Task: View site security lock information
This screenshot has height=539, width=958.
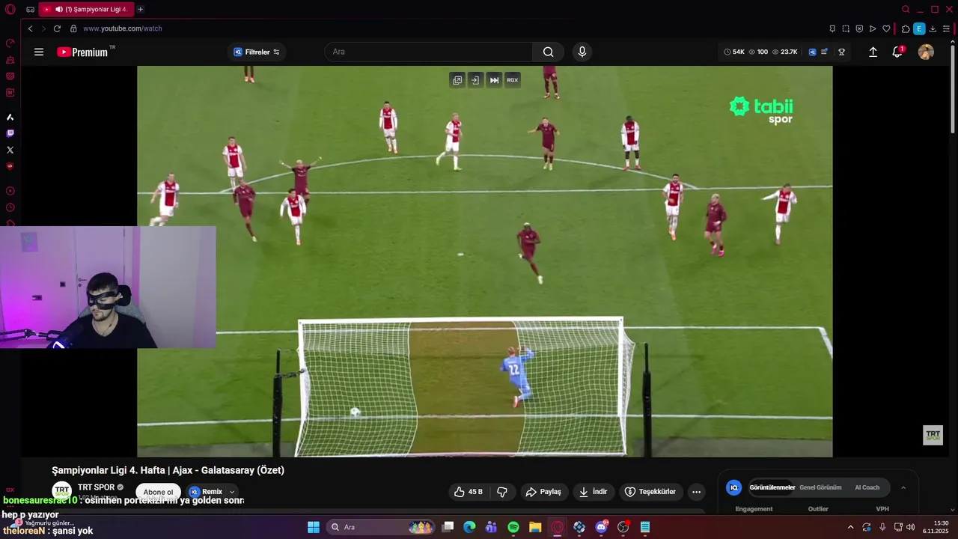Action: pos(73,28)
